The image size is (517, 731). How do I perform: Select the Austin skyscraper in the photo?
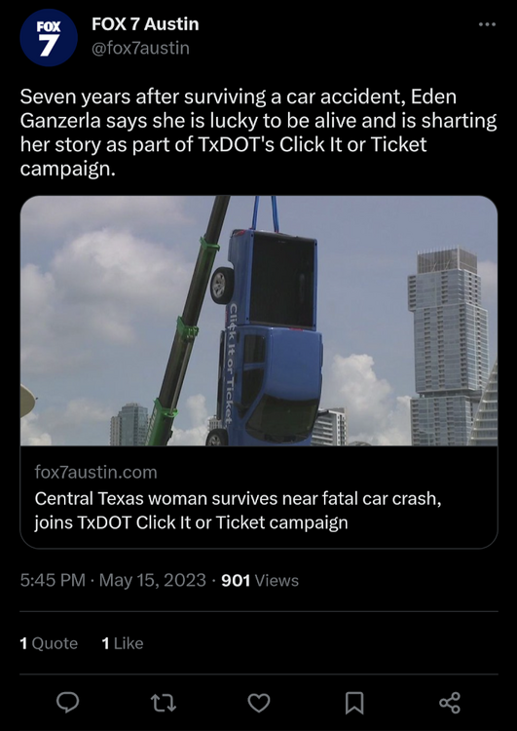click(x=446, y=346)
